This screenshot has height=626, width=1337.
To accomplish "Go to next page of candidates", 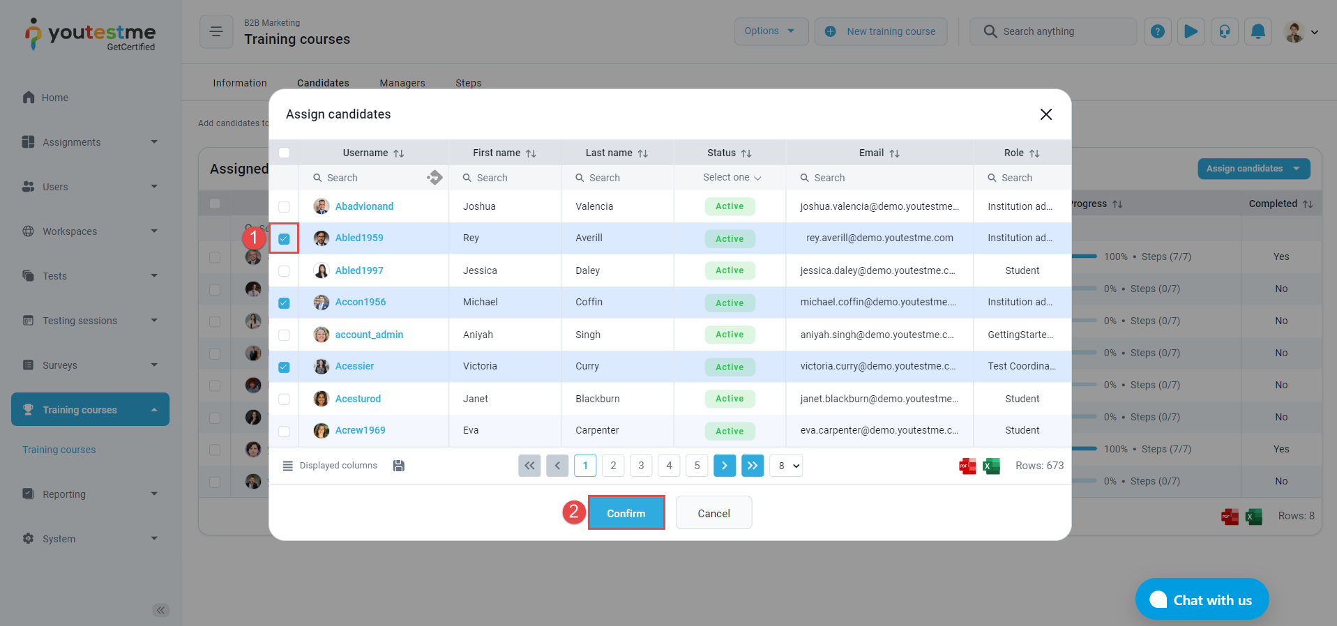I will [725, 466].
